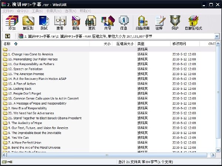Click the horizontal scrollbar left arrow

tap(4, 155)
